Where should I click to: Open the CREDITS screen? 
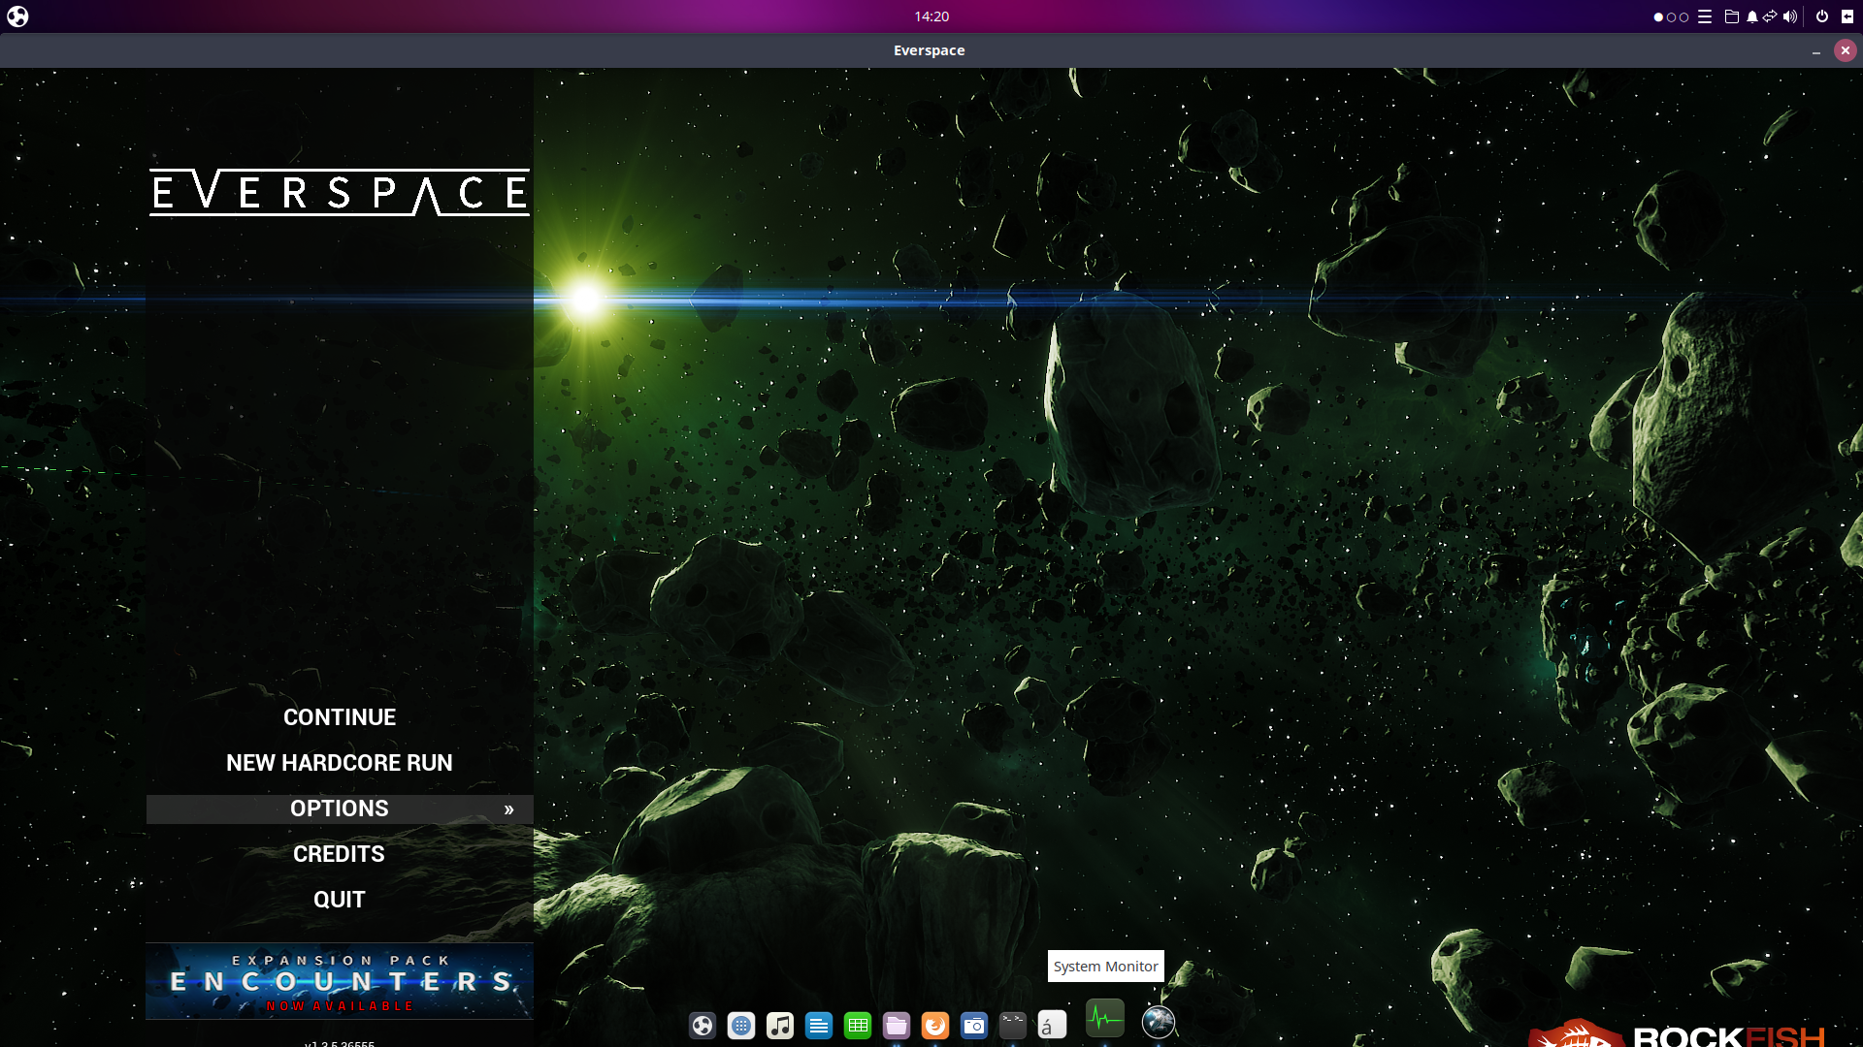pos(339,854)
